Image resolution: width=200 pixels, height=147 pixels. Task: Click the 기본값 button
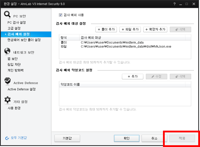[x=67, y=138]
